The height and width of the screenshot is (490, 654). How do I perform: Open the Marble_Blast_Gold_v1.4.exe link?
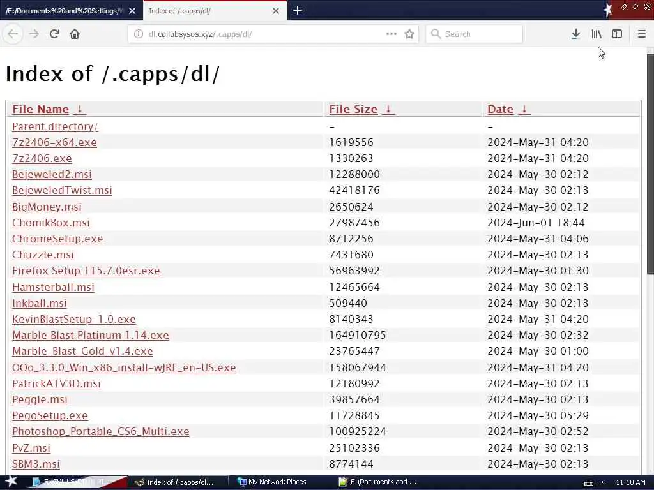point(82,352)
